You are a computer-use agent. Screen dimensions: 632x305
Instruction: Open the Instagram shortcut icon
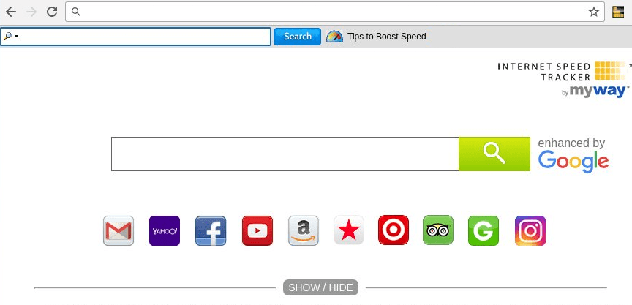pos(530,230)
